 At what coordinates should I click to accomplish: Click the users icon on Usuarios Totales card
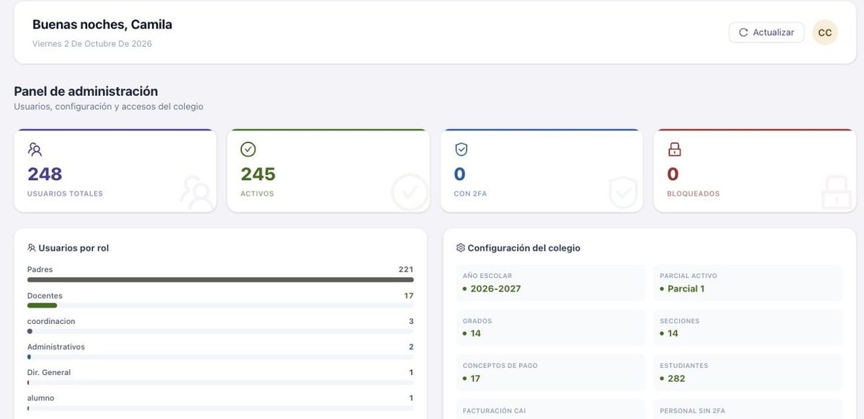[x=35, y=149]
